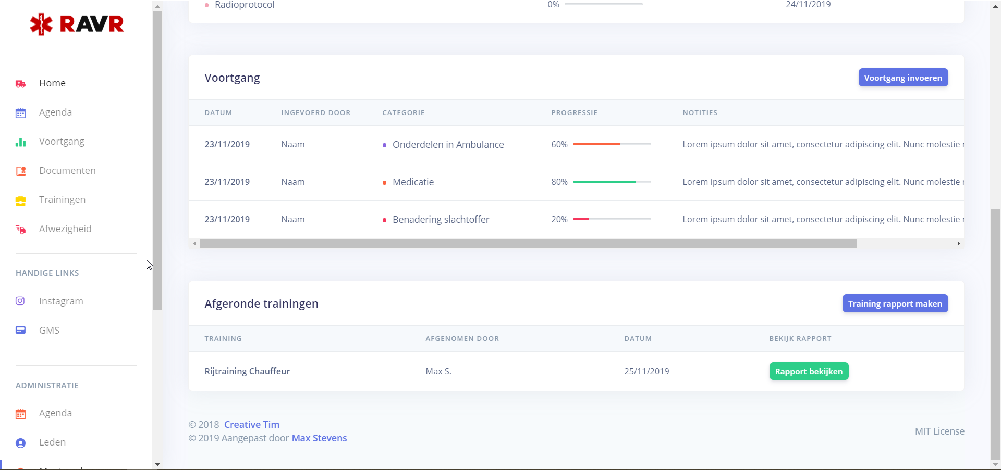This screenshot has height=470, width=1001.
Task: Open the Creative Tim footer link
Action: click(x=251, y=424)
